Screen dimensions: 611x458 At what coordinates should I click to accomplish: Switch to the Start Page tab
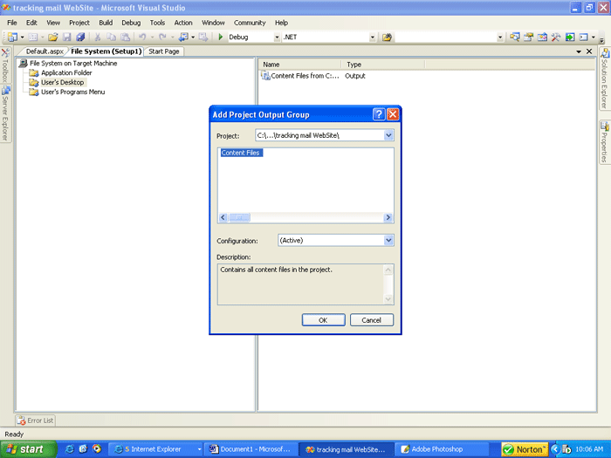click(x=164, y=51)
